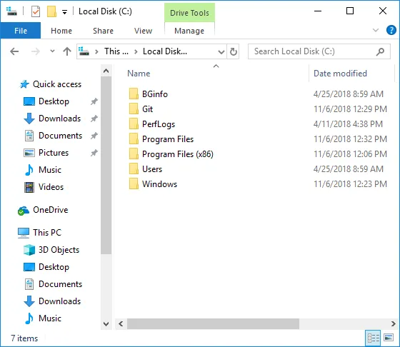Select the Git folder icon

[134, 109]
